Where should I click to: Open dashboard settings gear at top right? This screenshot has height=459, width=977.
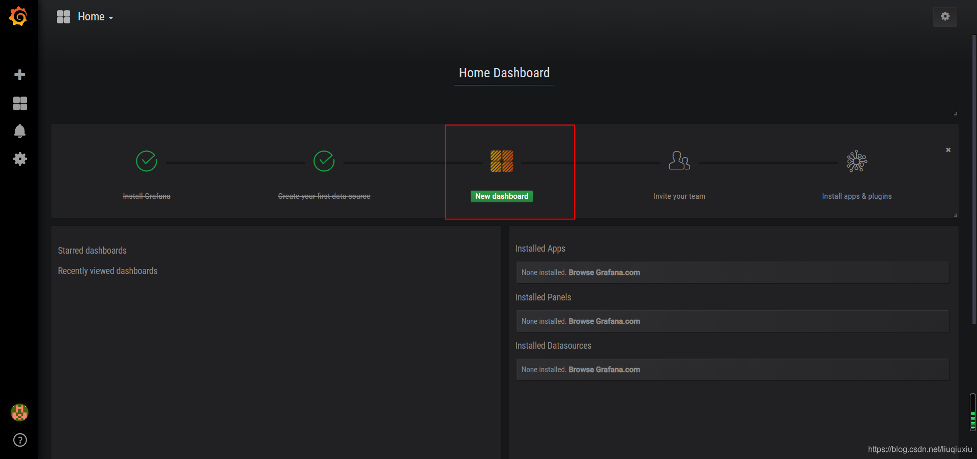(945, 16)
